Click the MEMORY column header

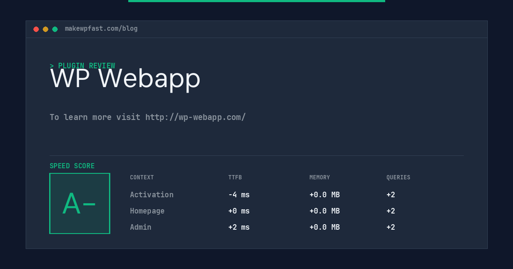coord(320,178)
